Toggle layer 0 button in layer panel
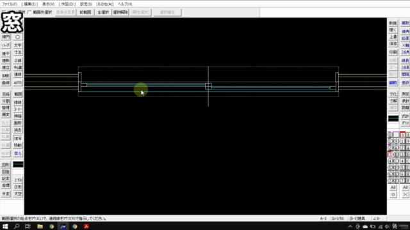The image size is (410, 230). click(x=402, y=135)
